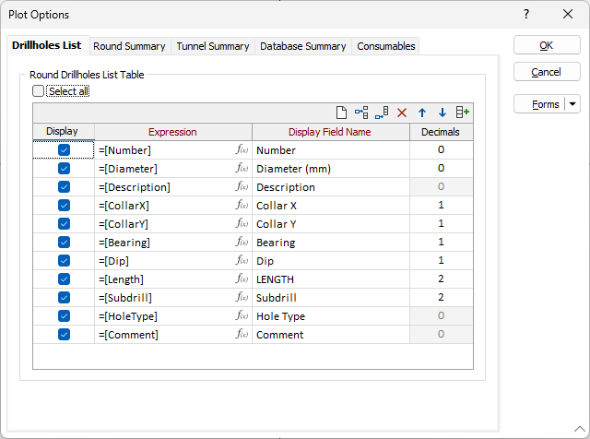Switch to the Round Summary tab
The width and height of the screenshot is (590, 439).
point(129,46)
